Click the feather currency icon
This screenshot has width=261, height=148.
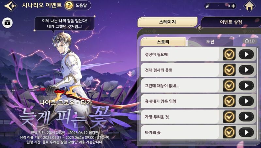[207, 6]
